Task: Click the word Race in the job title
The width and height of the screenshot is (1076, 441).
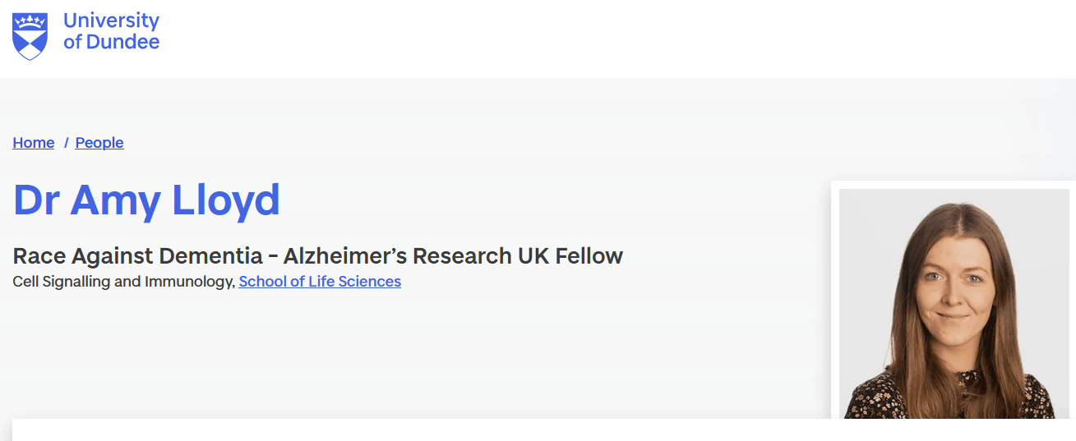Action: 39,256
